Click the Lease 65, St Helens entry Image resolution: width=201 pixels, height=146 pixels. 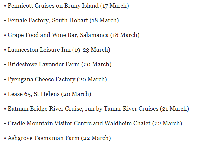47,94
